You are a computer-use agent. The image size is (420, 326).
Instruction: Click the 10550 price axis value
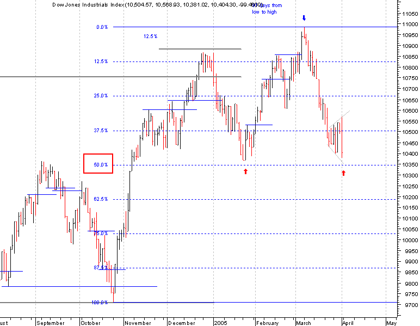tap(410, 121)
